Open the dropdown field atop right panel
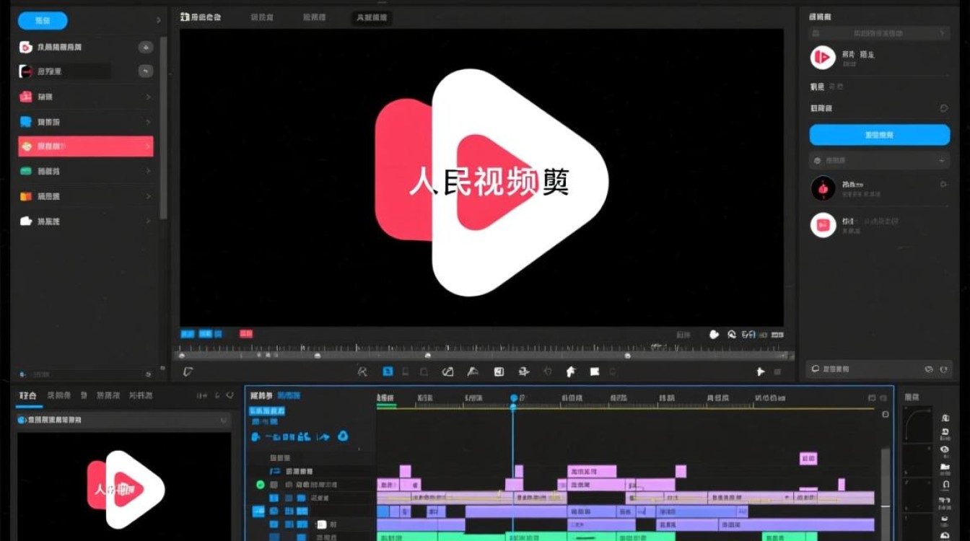 [x=878, y=33]
